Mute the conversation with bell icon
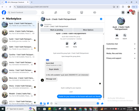The image size is (139, 111). point(117,35)
